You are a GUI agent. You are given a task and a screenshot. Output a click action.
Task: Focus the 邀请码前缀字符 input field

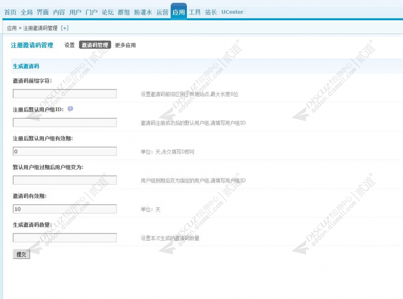(x=65, y=93)
